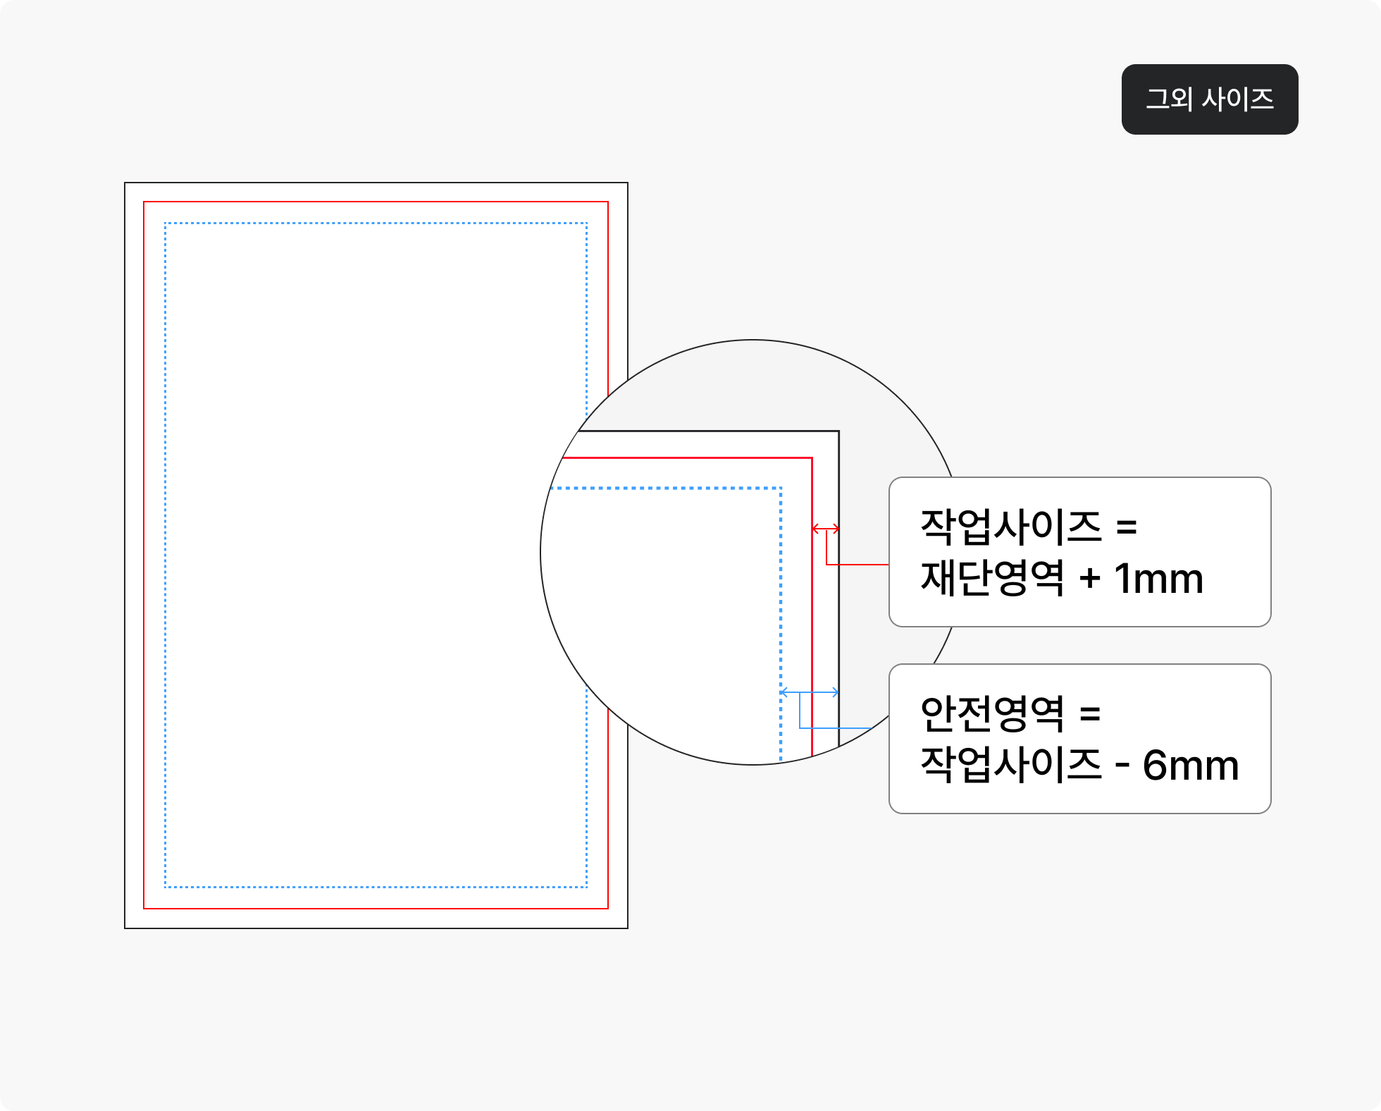The width and height of the screenshot is (1381, 1111).
Task: Click the center of the large white page
Action: click(x=376, y=555)
